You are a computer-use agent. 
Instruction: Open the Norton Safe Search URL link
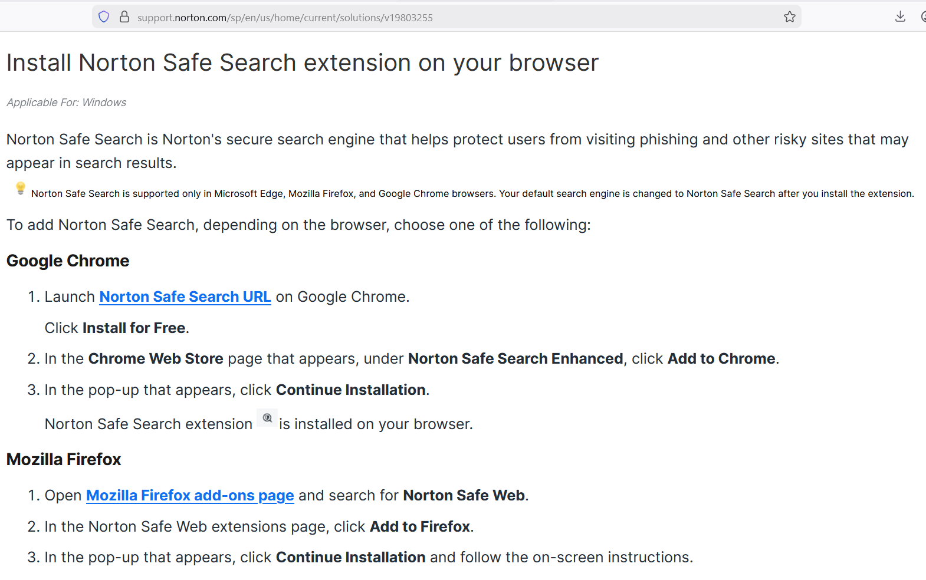(x=185, y=296)
